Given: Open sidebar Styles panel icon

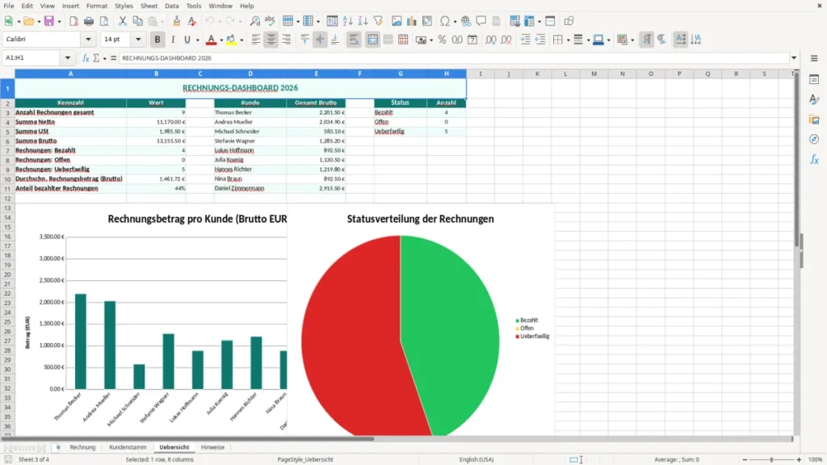Looking at the screenshot, I should (x=814, y=99).
